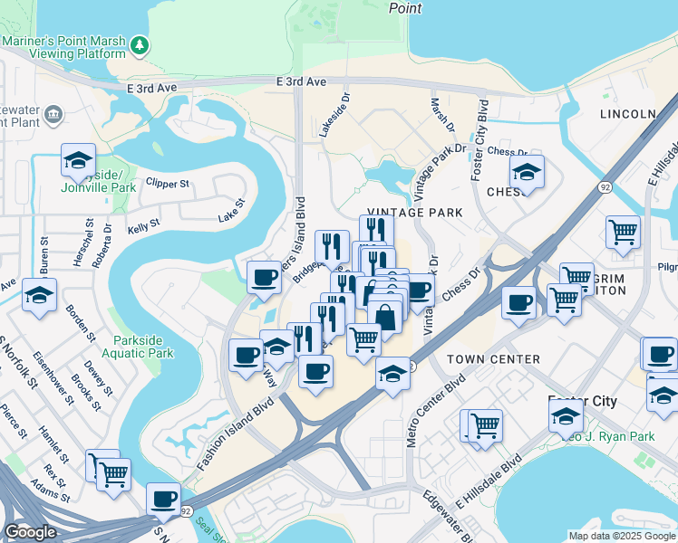Open the school marker above Joinville Park
Image resolution: width=678 pixels, height=543 pixels.
click(x=78, y=163)
